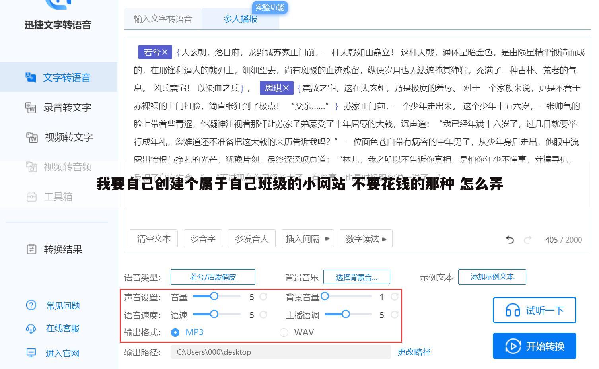Open the 工具箱 panel
599x369 pixels.
58,196
